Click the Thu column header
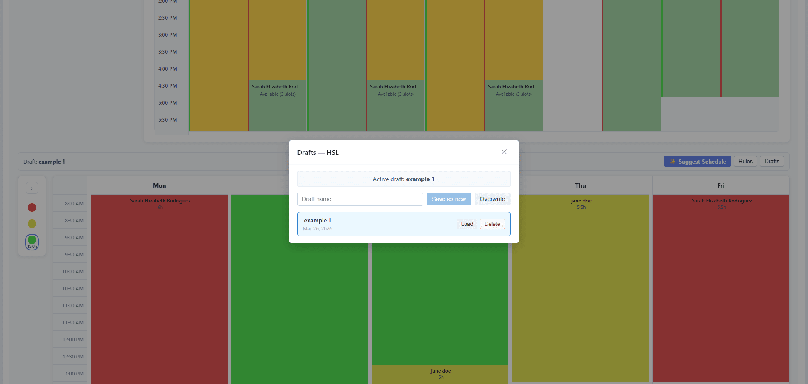This screenshot has height=384, width=808. click(580, 185)
